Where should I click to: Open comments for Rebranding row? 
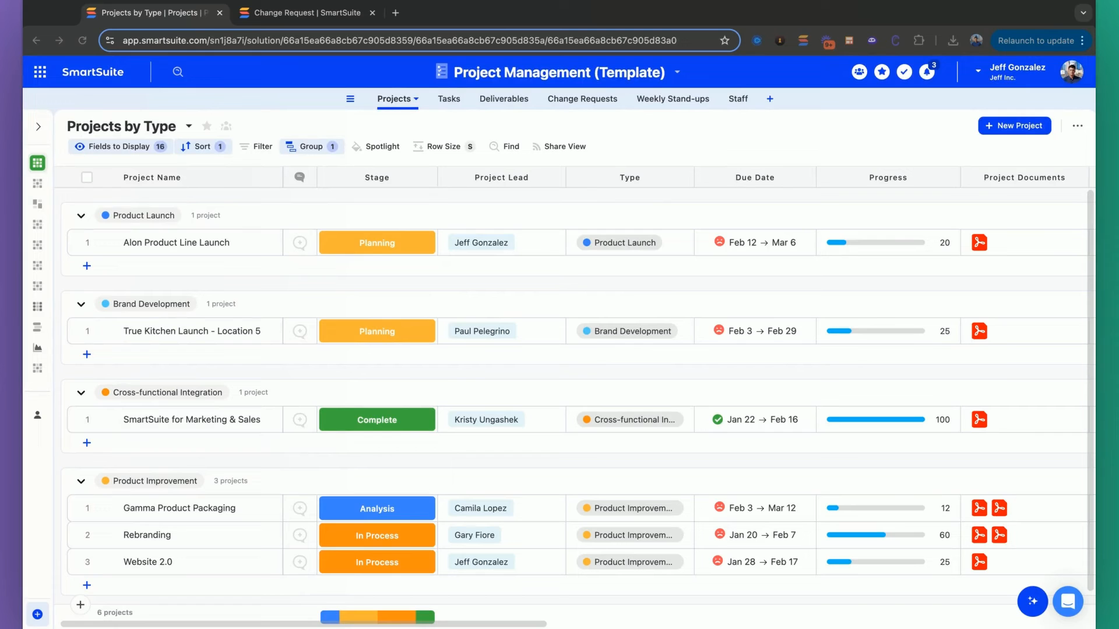coord(300,535)
